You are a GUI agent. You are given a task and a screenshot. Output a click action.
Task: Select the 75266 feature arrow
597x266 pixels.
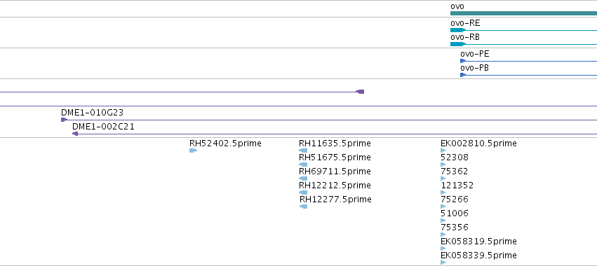point(443,206)
